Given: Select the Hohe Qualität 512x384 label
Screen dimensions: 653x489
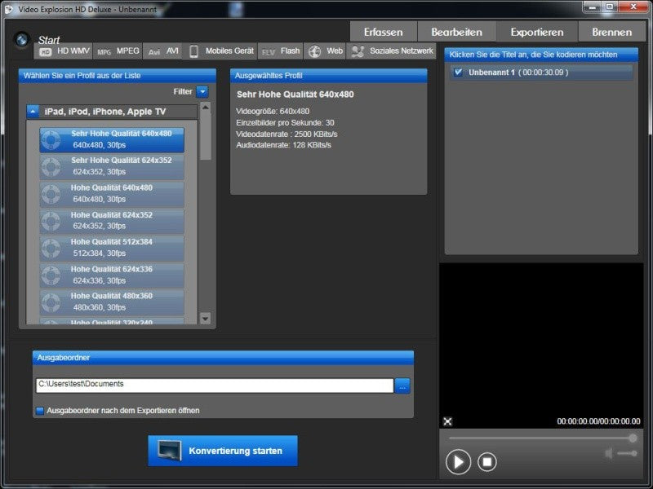Looking at the screenshot, I should [x=112, y=242].
